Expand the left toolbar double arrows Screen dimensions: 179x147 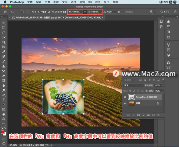tap(2, 16)
